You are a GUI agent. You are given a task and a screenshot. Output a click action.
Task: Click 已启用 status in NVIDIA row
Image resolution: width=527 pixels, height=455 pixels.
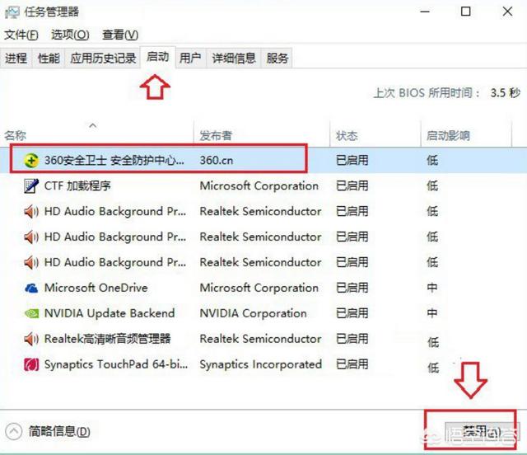pyautogui.click(x=352, y=313)
